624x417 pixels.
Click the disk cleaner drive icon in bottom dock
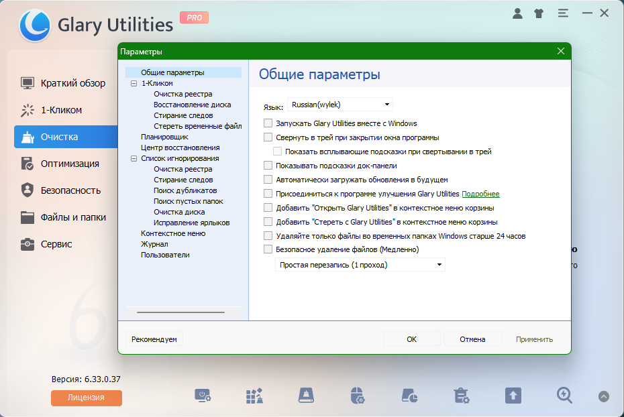[x=306, y=396]
